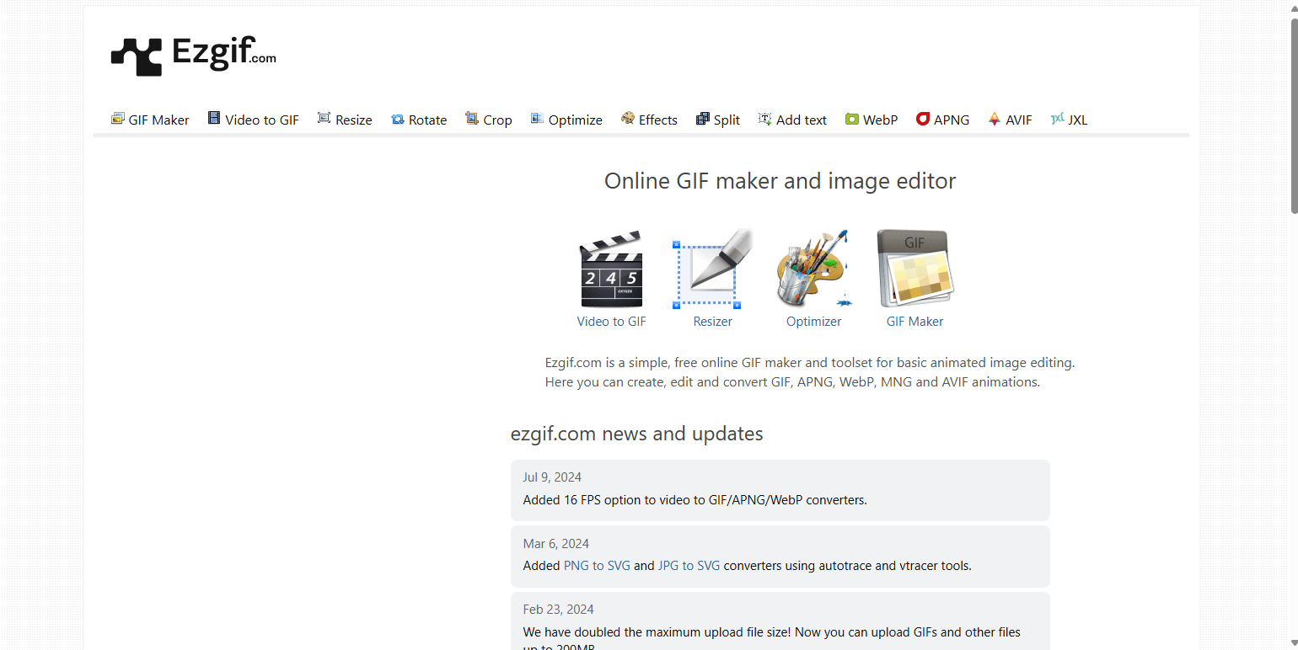The image size is (1298, 650).
Task: Open the PNG to SVG converter link
Action: click(x=597, y=566)
